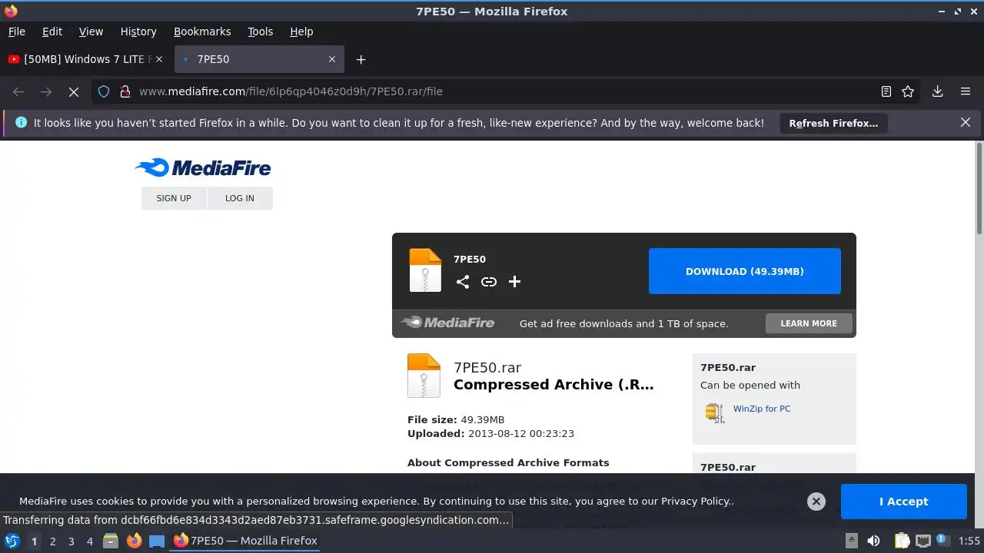Click the Privacy Policy link in the cookie notice
The width and height of the screenshot is (984, 553).
tap(696, 501)
